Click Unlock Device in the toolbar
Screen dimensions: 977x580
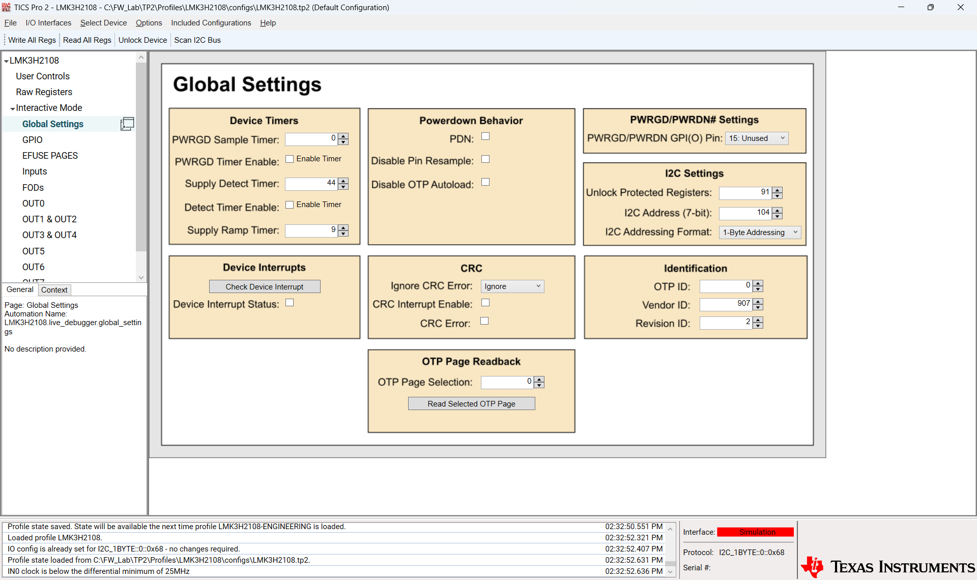coord(142,40)
